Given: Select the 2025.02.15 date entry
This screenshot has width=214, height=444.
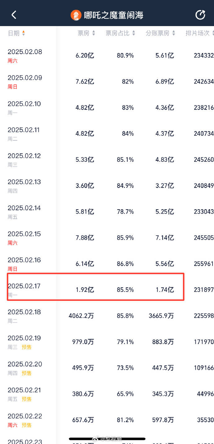Looking at the screenshot, I should click(25, 234).
